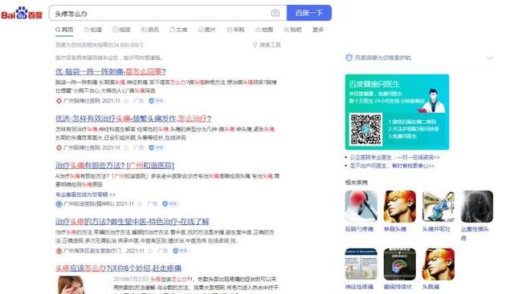
Task: Click 专业客服在线为您答疑 link
Action: (85, 195)
